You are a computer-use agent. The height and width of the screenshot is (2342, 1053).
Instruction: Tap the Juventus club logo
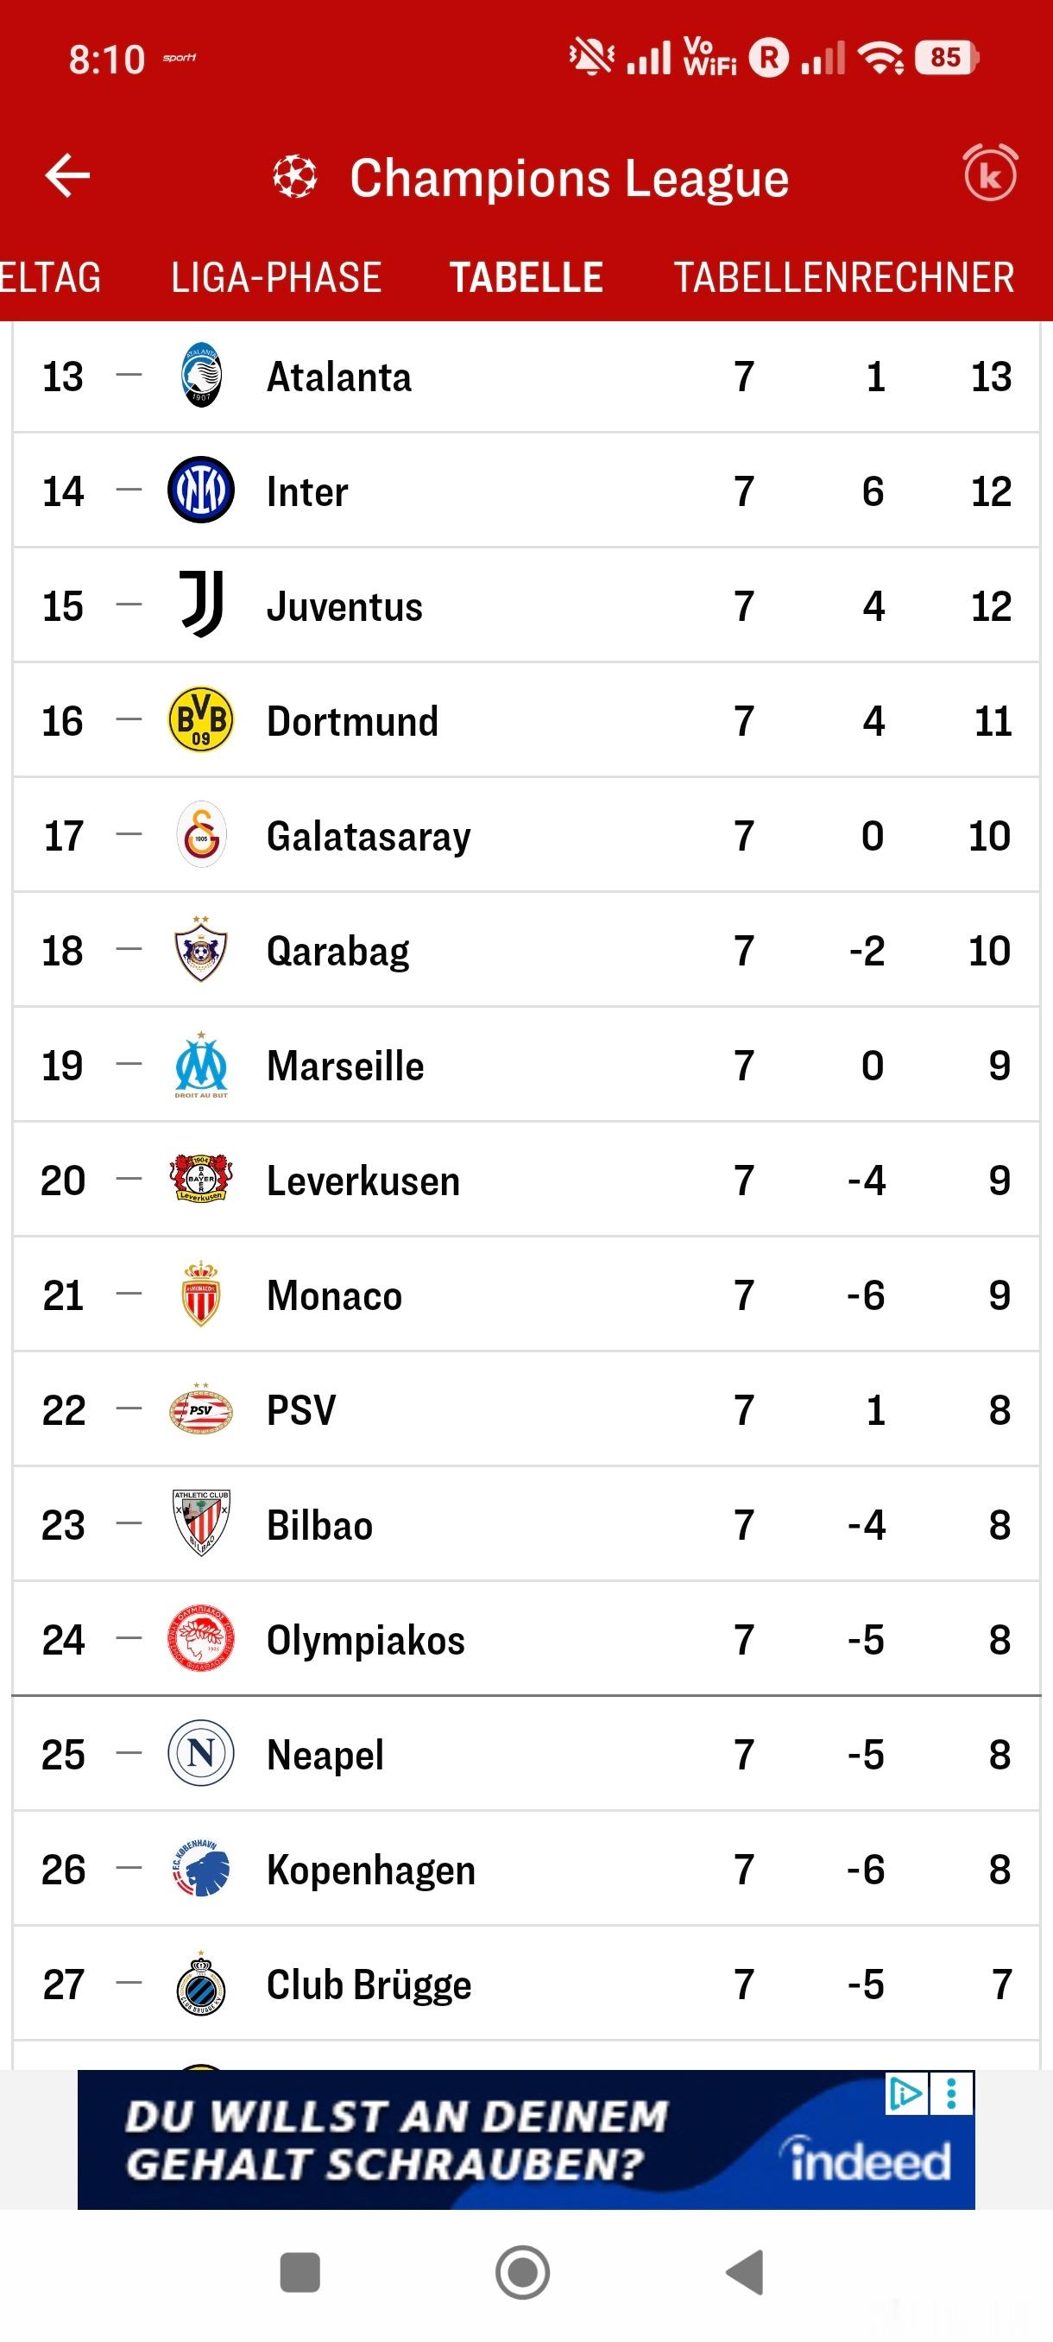[201, 604]
